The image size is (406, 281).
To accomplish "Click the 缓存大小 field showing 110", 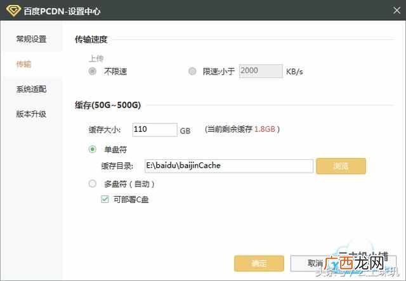I will click(155, 130).
